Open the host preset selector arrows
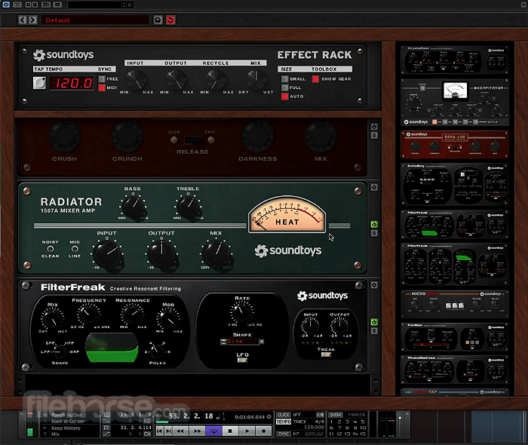This screenshot has height=445, width=528. point(124,5)
